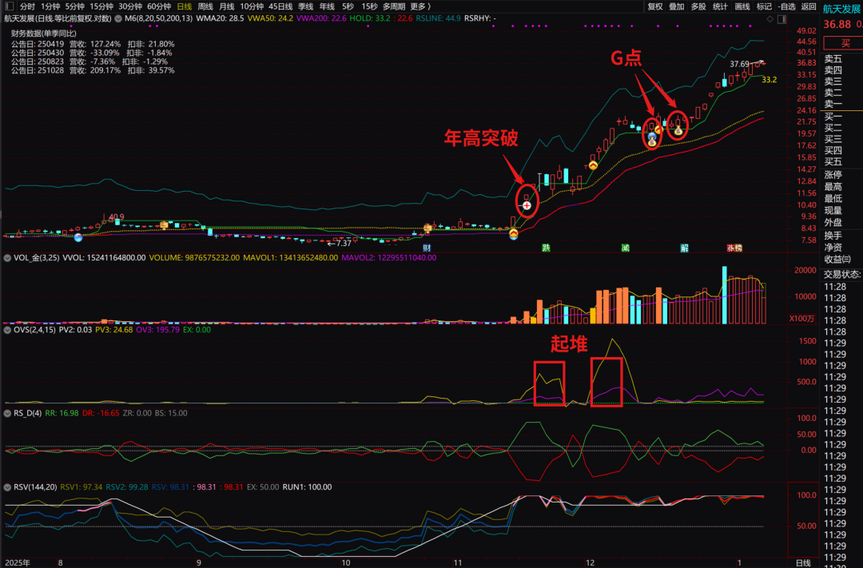Select the 月线 monthly period
The image size is (863, 568).
click(x=227, y=6)
